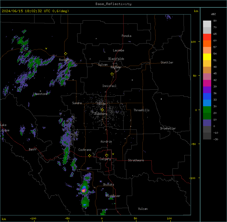
Task: Click the Sylvan label
Action: [x=103, y=65]
